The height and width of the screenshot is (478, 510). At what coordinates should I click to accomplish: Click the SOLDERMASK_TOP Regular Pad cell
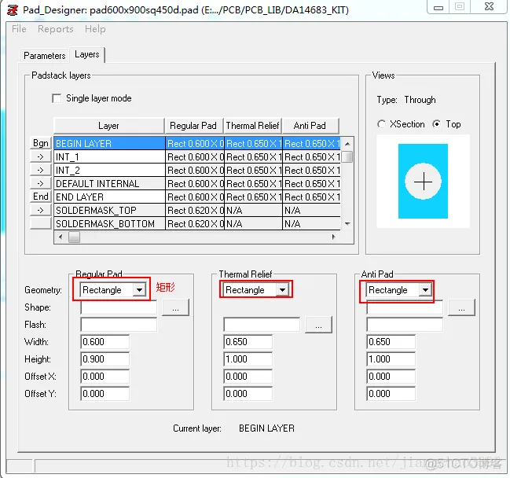pyautogui.click(x=195, y=210)
